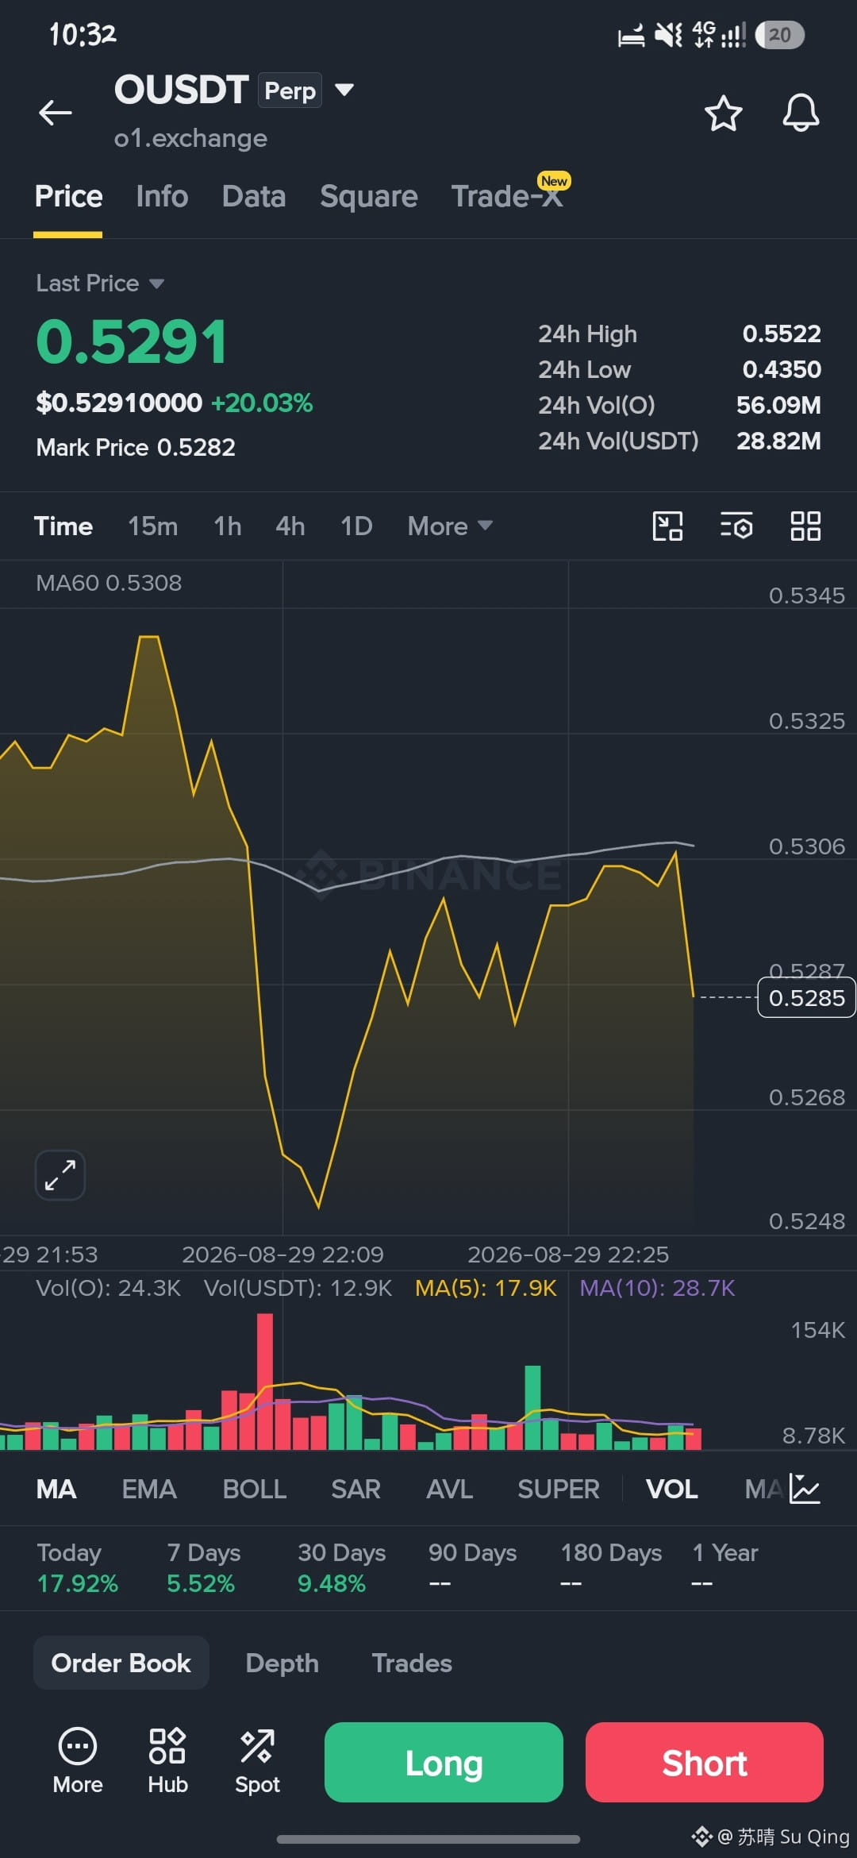
Task: Tap the tall red volume bar
Action: [x=265, y=1382]
